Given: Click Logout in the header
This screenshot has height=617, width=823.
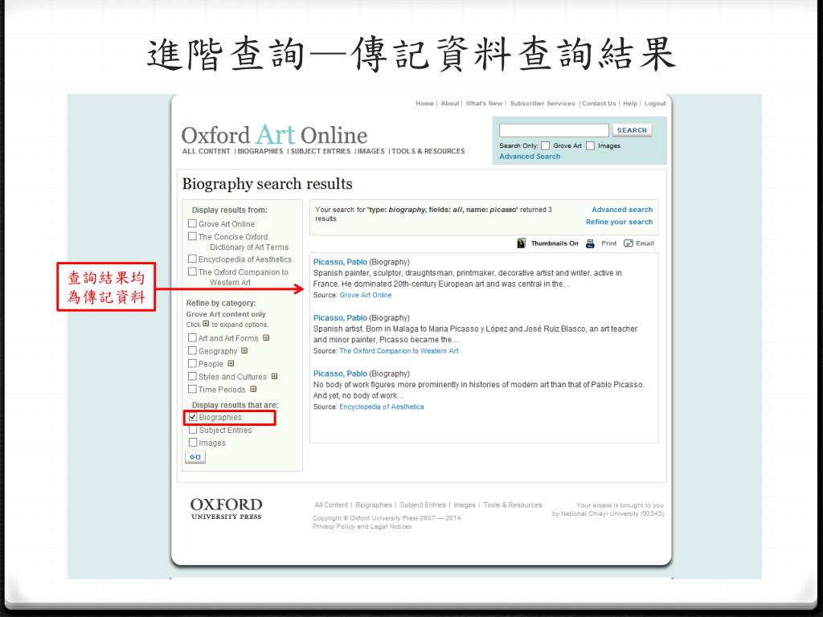Looking at the screenshot, I should click(x=655, y=104).
